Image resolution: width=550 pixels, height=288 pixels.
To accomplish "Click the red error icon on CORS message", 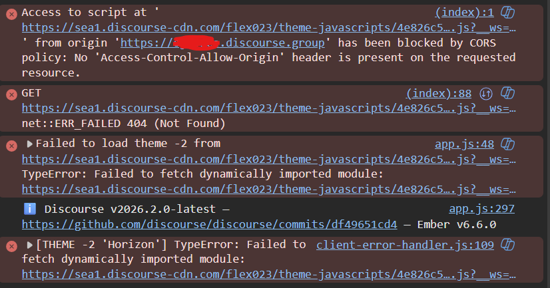I will [11, 14].
